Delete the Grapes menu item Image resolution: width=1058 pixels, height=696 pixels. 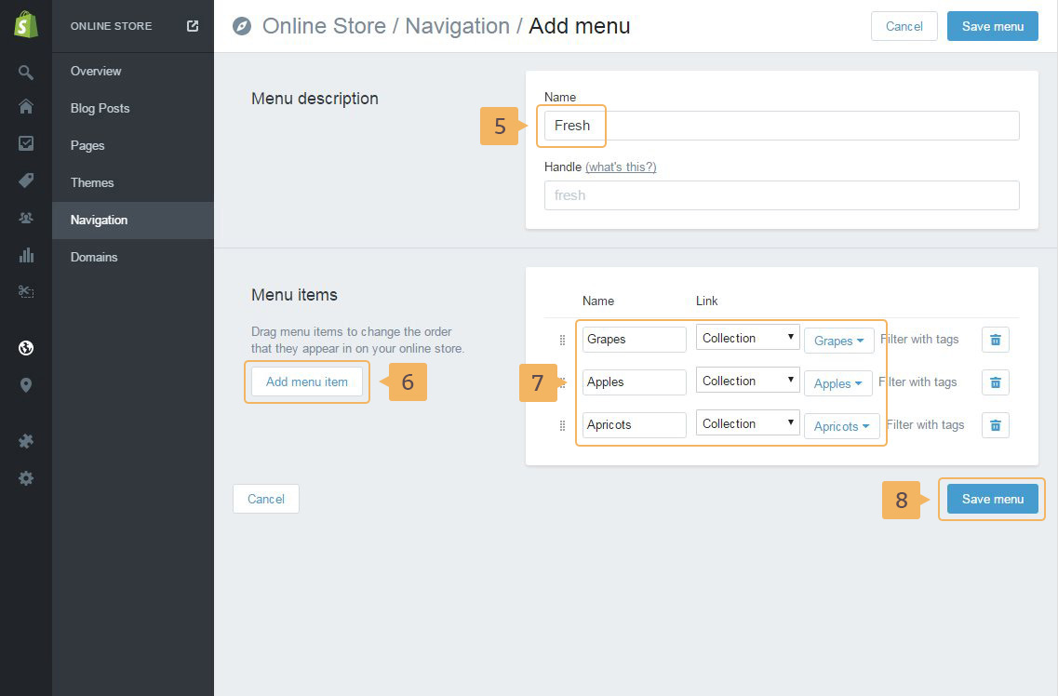[x=995, y=340]
